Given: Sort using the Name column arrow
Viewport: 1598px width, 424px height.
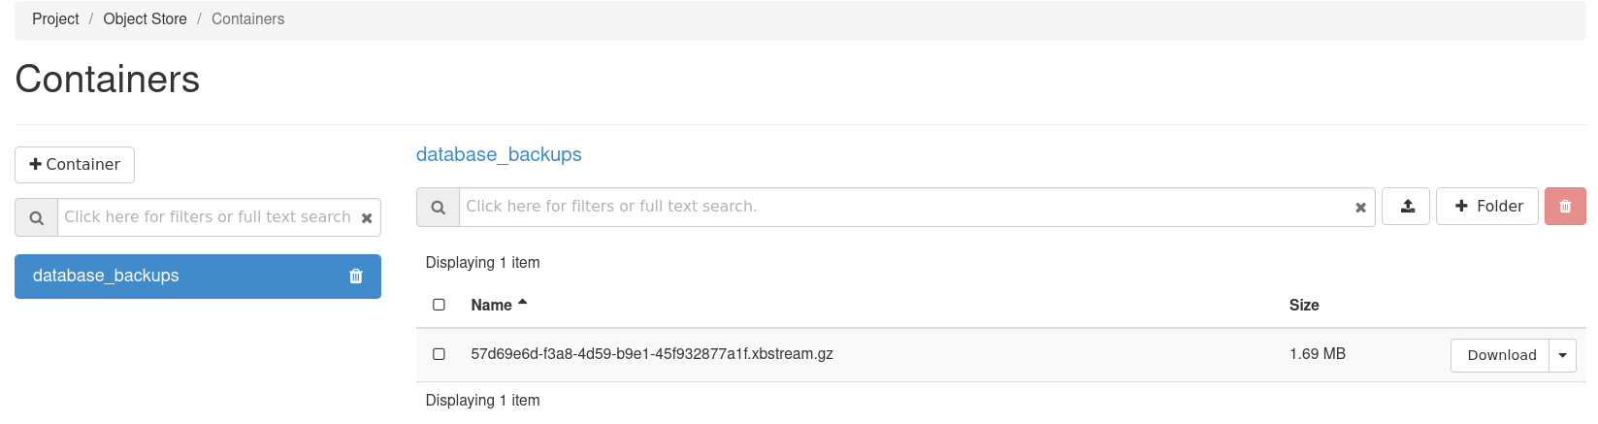Looking at the screenshot, I should pyautogui.click(x=523, y=304).
